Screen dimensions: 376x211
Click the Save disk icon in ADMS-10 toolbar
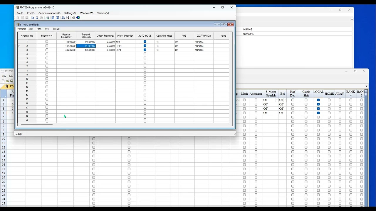click(x=27, y=18)
